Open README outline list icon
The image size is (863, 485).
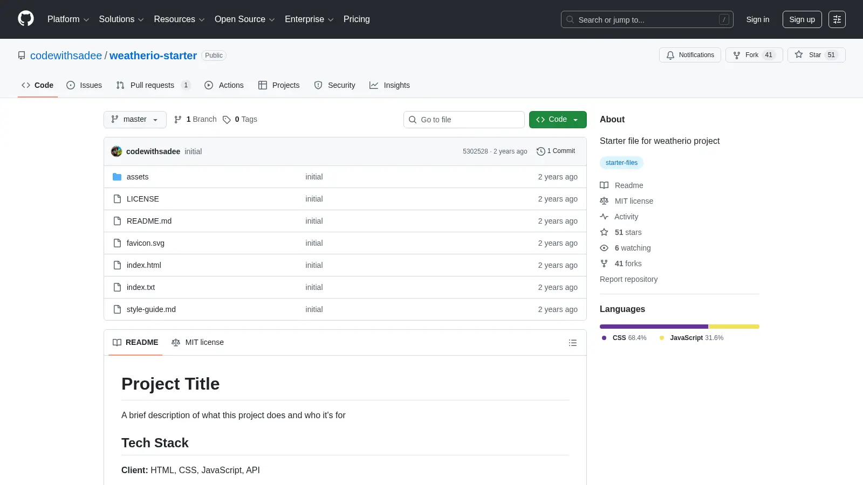[573, 343]
